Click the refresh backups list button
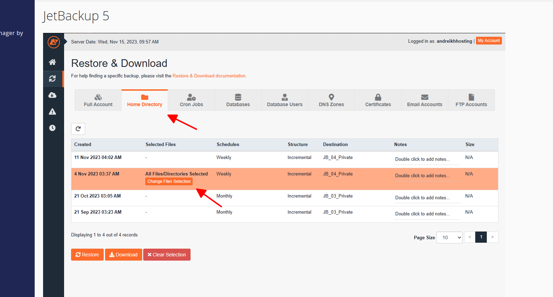Screen dimensions: 553x297 pos(78,129)
